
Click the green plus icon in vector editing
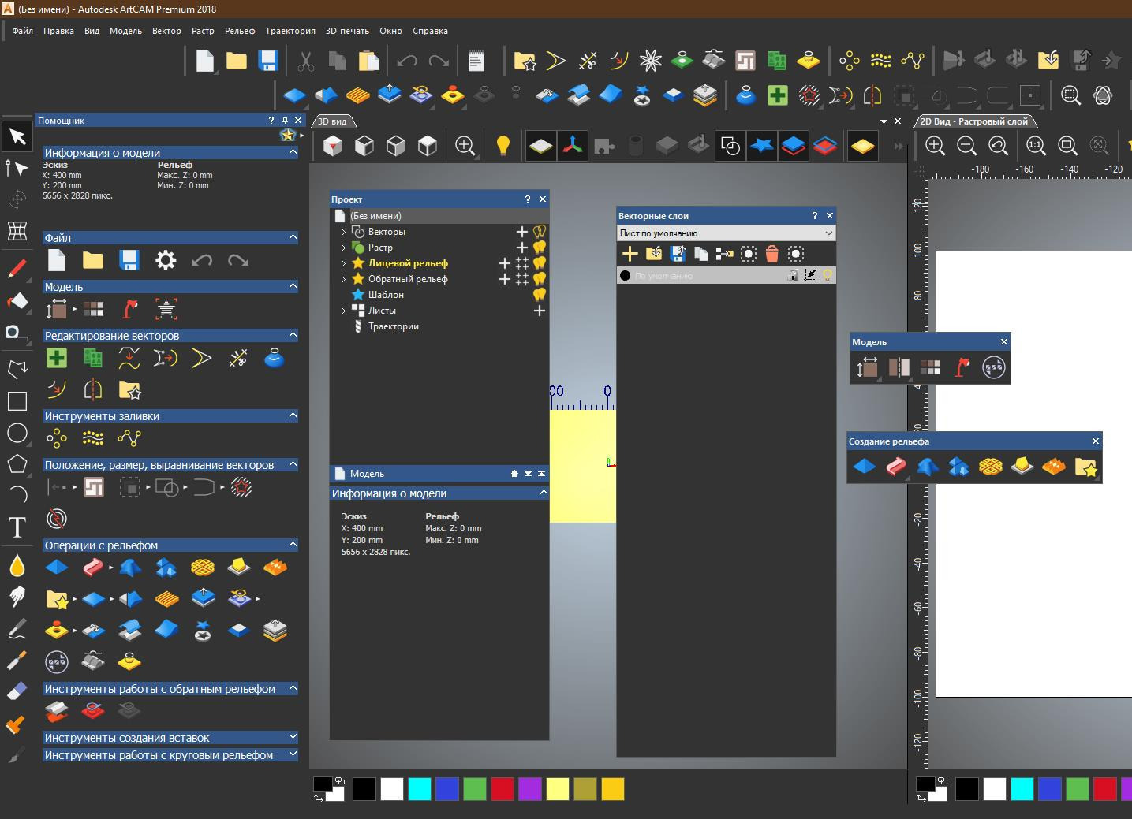tap(57, 358)
